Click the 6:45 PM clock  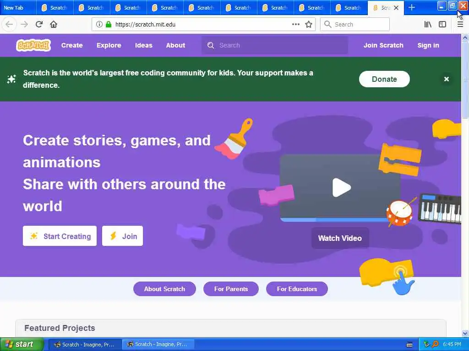point(452,344)
